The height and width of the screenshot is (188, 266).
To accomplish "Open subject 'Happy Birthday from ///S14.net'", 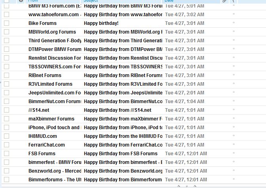I will [118, 110].
